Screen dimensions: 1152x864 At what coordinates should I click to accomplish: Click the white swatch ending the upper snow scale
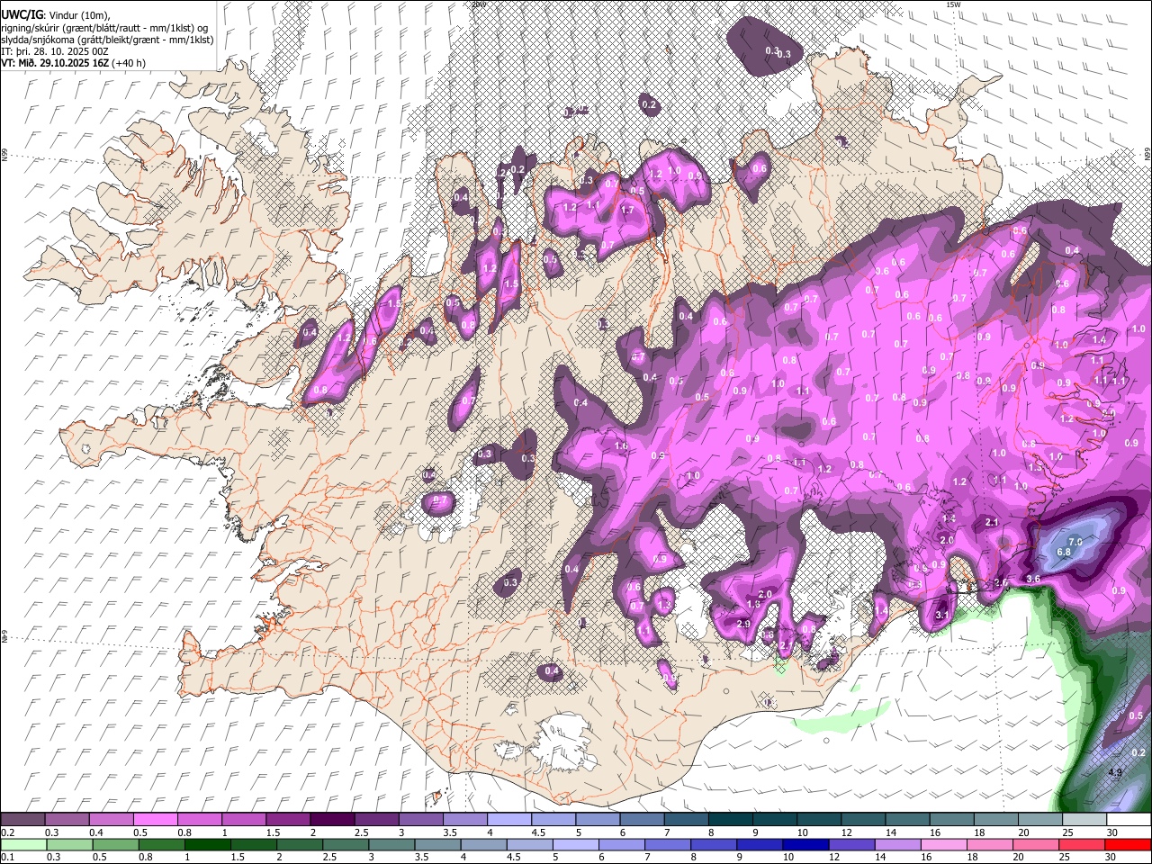point(1129,820)
